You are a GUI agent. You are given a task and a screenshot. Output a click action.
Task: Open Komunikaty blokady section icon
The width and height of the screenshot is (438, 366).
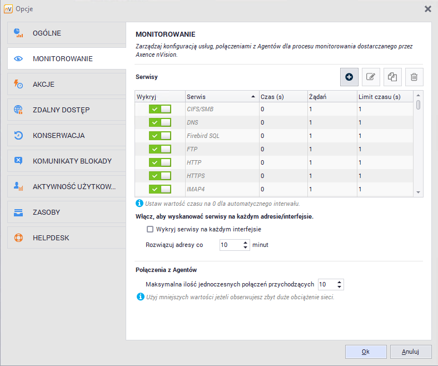click(x=18, y=161)
